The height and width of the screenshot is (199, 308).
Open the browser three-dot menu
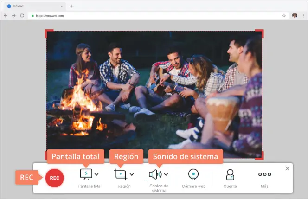(x=303, y=16)
